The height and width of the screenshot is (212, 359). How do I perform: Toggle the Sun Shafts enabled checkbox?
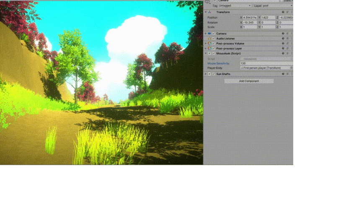click(x=214, y=74)
